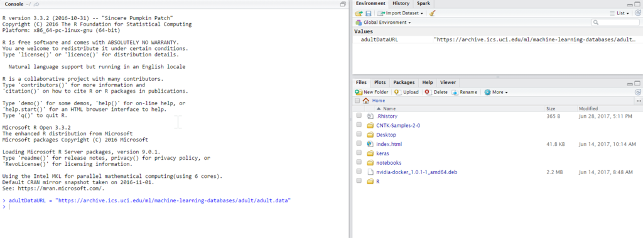Image resolution: width=643 pixels, height=238 pixels.
Task: Switch to the Environment tab
Action: point(370,3)
